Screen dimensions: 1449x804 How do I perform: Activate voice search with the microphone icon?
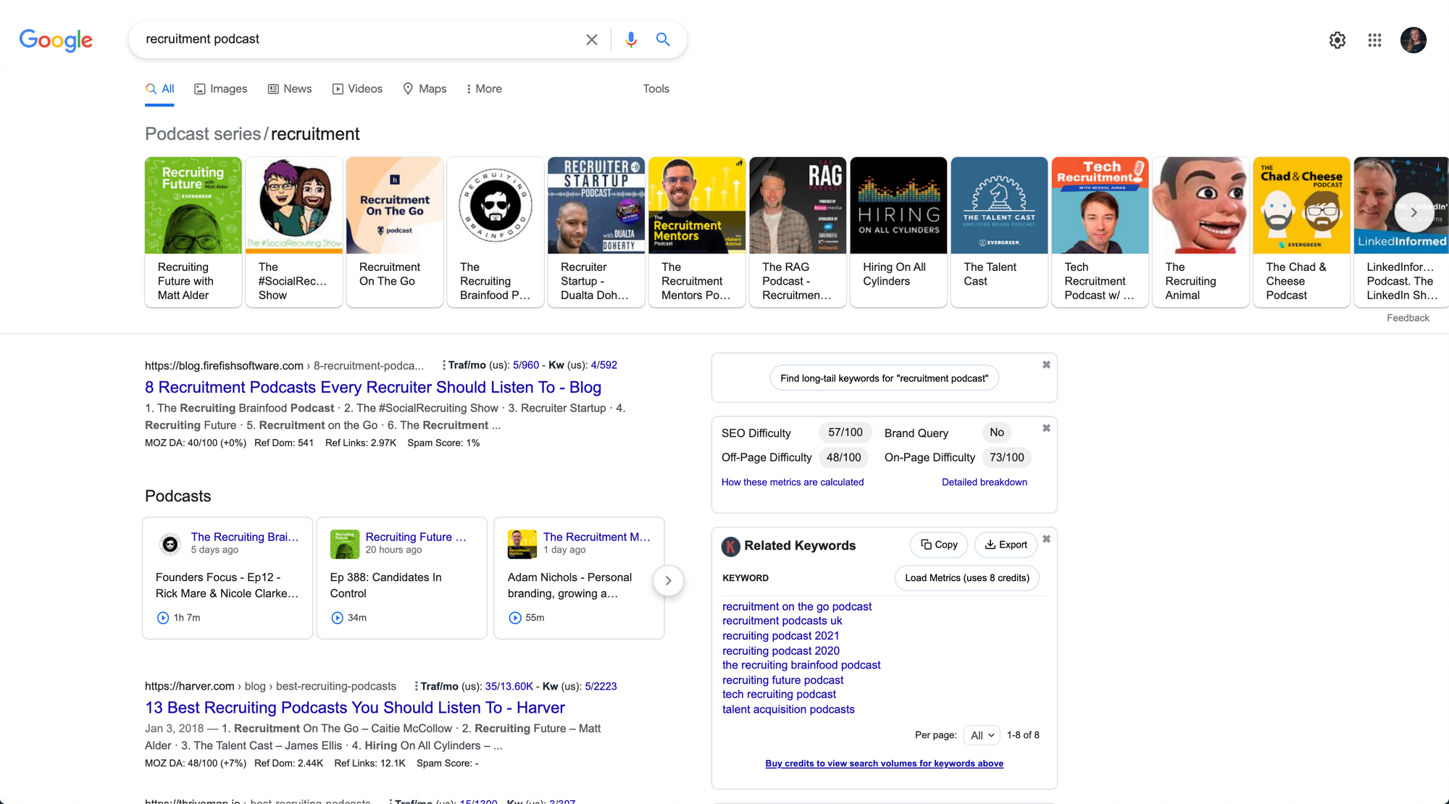coord(630,39)
